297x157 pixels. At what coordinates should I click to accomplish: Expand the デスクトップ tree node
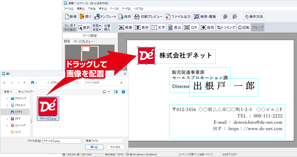(7, 98)
